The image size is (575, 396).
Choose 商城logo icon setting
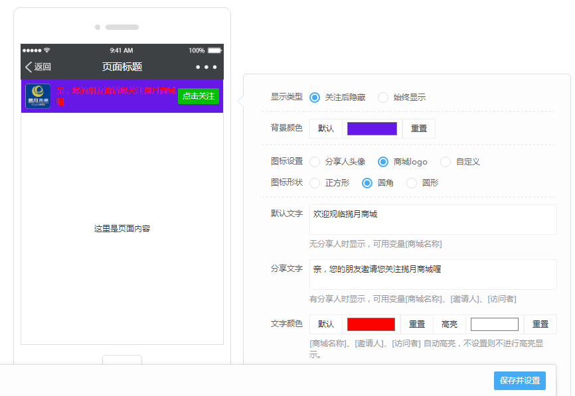pyautogui.click(x=383, y=162)
